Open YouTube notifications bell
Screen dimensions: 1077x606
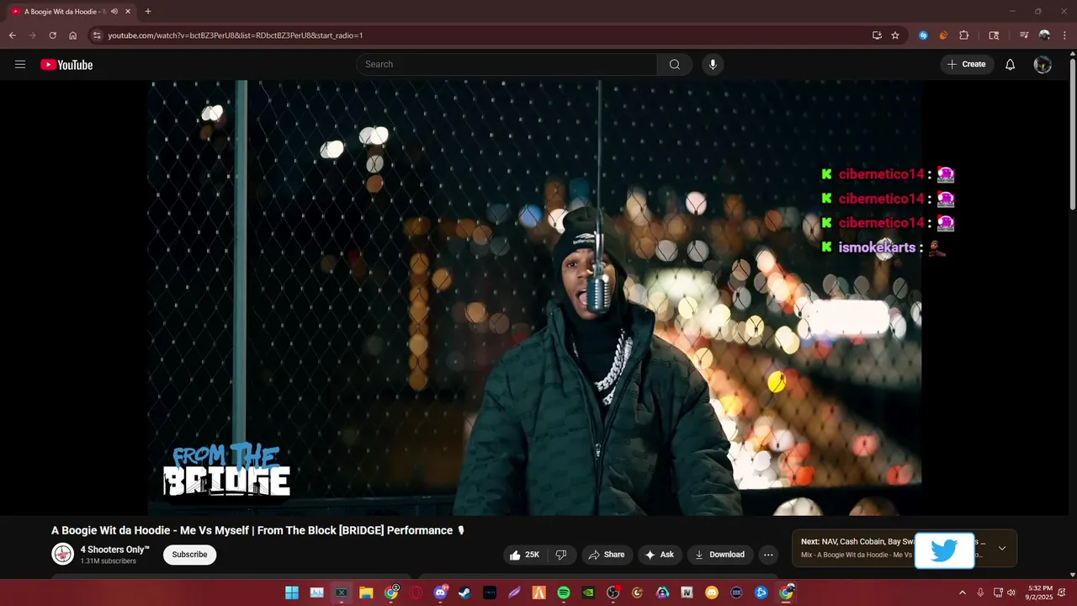pyautogui.click(x=1011, y=65)
